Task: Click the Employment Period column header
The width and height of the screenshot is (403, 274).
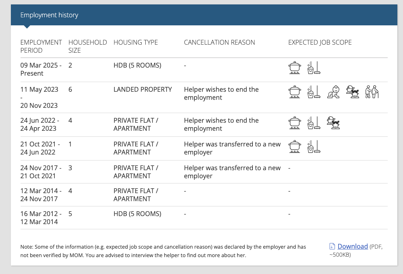Action: 41,46
